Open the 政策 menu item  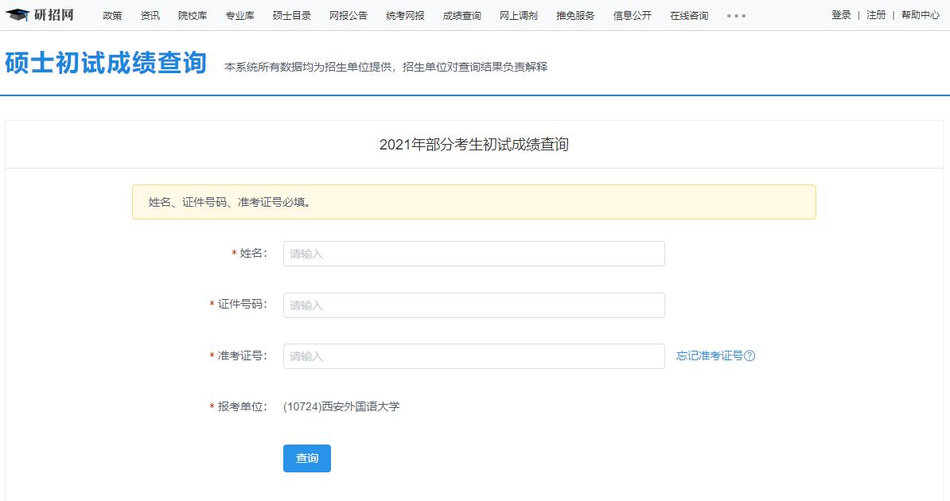click(112, 16)
